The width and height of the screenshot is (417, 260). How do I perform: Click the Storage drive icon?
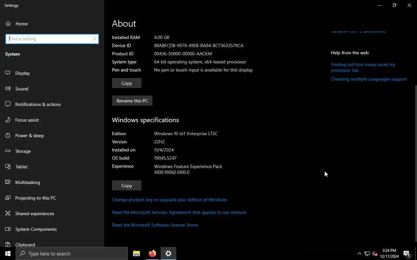click(x=8, y=151)
